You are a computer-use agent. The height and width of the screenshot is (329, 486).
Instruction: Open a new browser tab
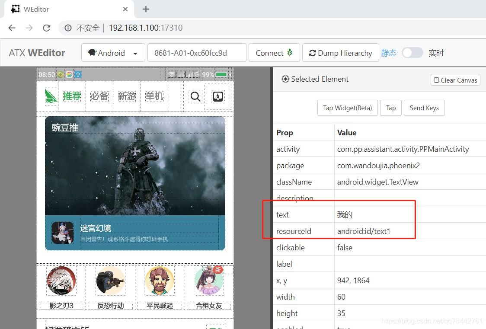pyautogui.click(x=146, y=9)
